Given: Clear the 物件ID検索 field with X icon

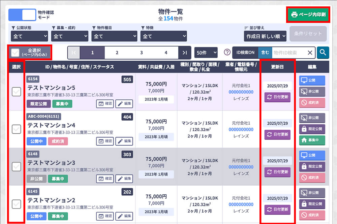Looking at the screenshot, I should click(x=310, y=53).
